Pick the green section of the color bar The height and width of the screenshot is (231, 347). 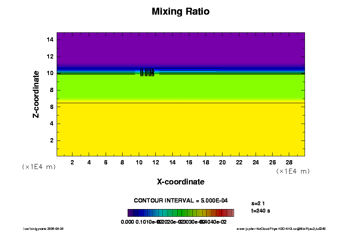185,213
